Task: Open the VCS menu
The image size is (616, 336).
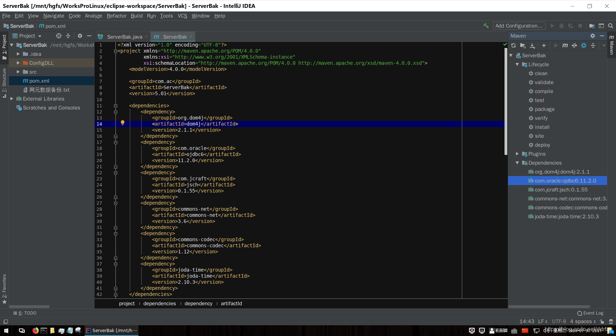Action: [183, 16]
